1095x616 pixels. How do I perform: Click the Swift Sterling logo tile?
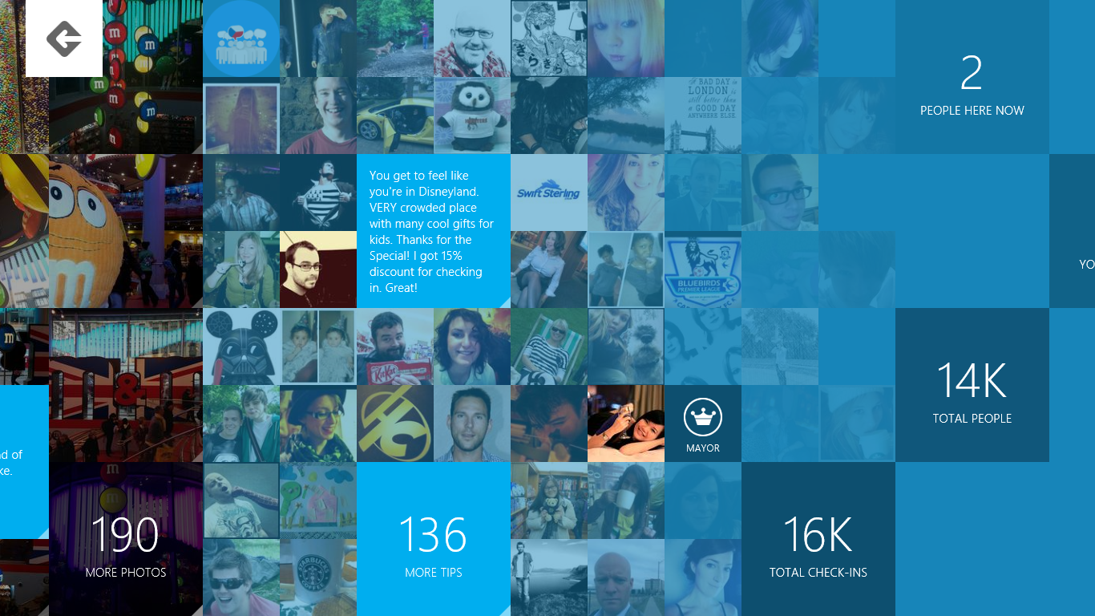point(549,192)
